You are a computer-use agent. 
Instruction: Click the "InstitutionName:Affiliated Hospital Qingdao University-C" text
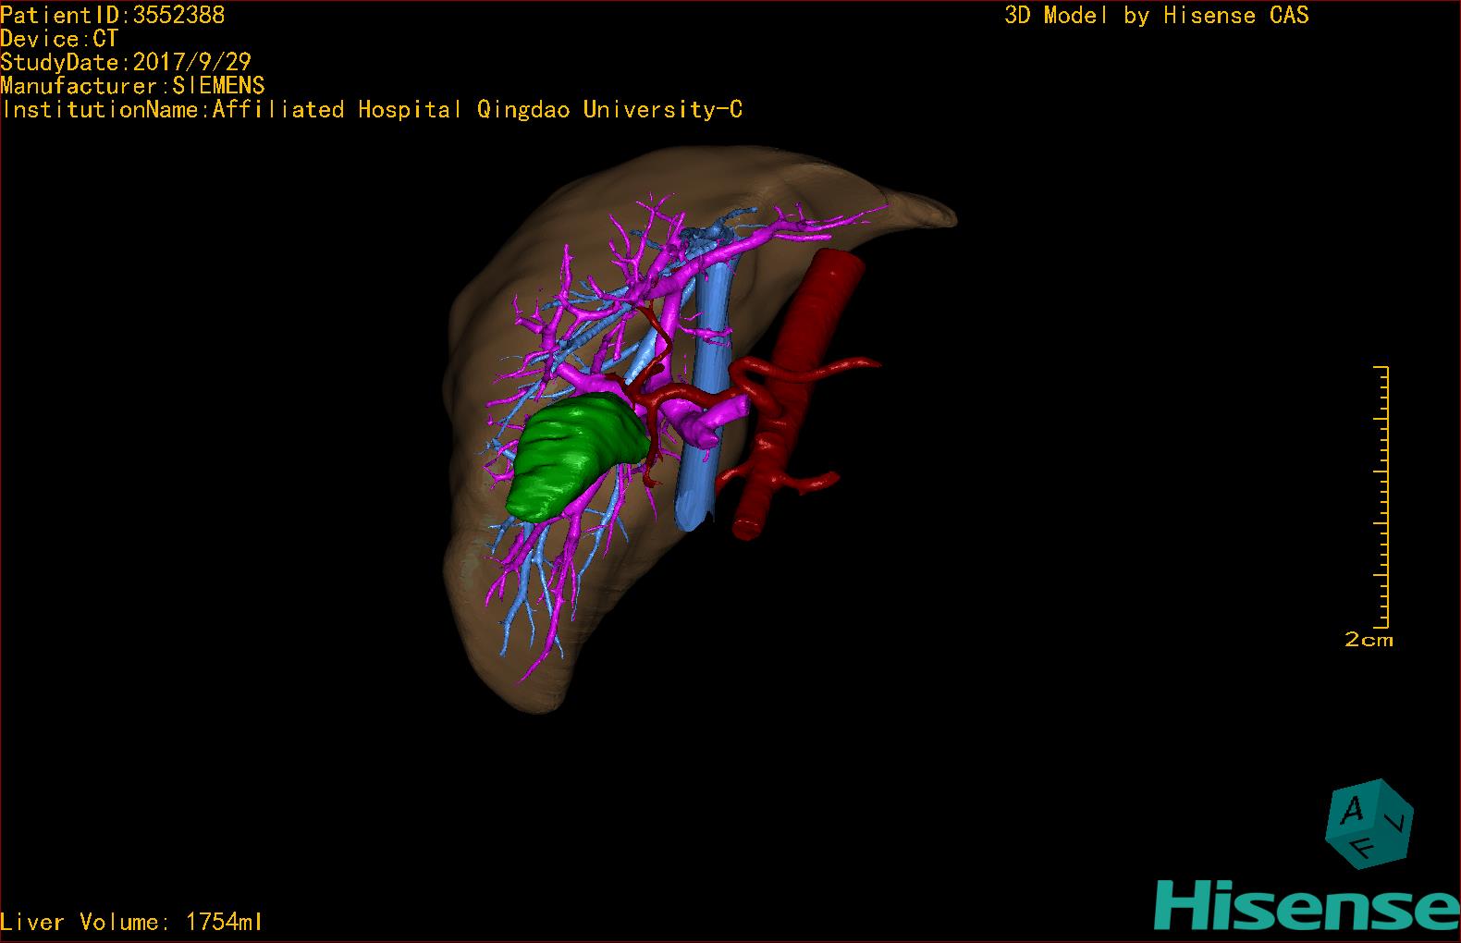point(372,110)
